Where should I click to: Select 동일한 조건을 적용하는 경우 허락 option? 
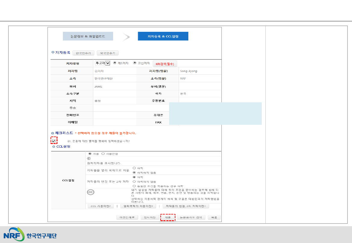pyautogui.click(x=134, y=186)
